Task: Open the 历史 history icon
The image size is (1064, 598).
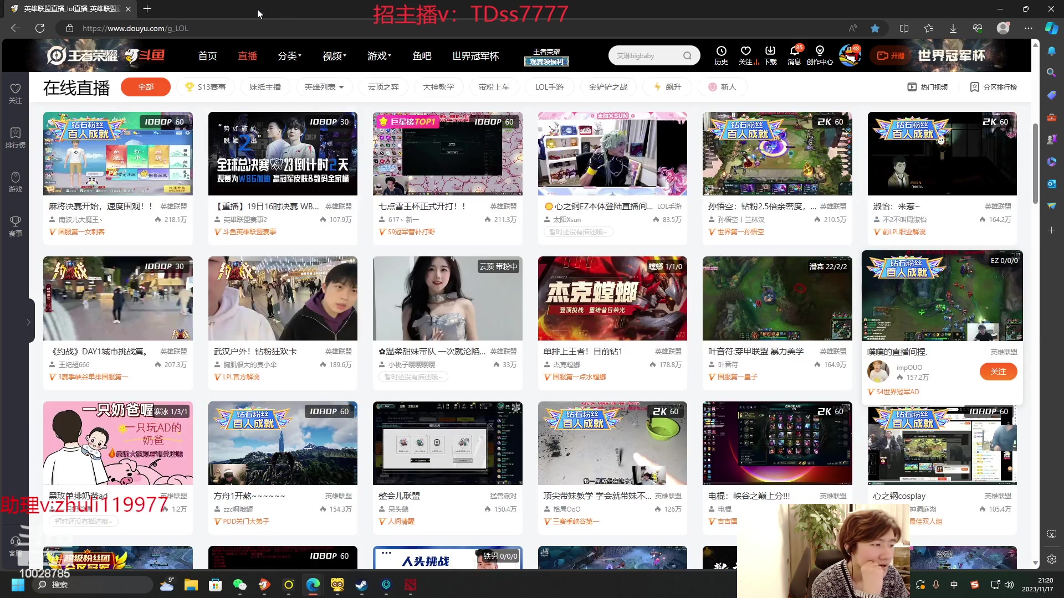Action: [721, 55]
